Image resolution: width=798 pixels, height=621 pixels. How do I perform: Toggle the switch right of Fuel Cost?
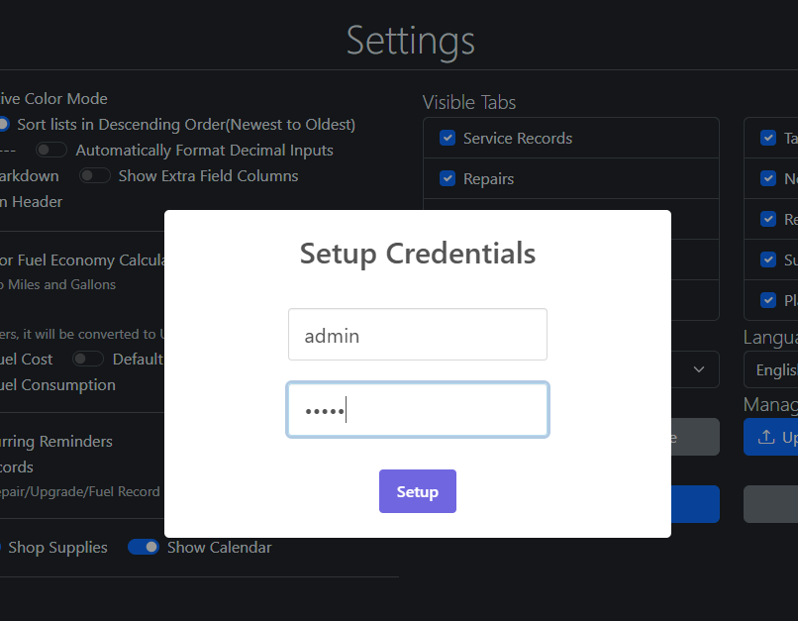pyautogui.click(x=88, y=359)
